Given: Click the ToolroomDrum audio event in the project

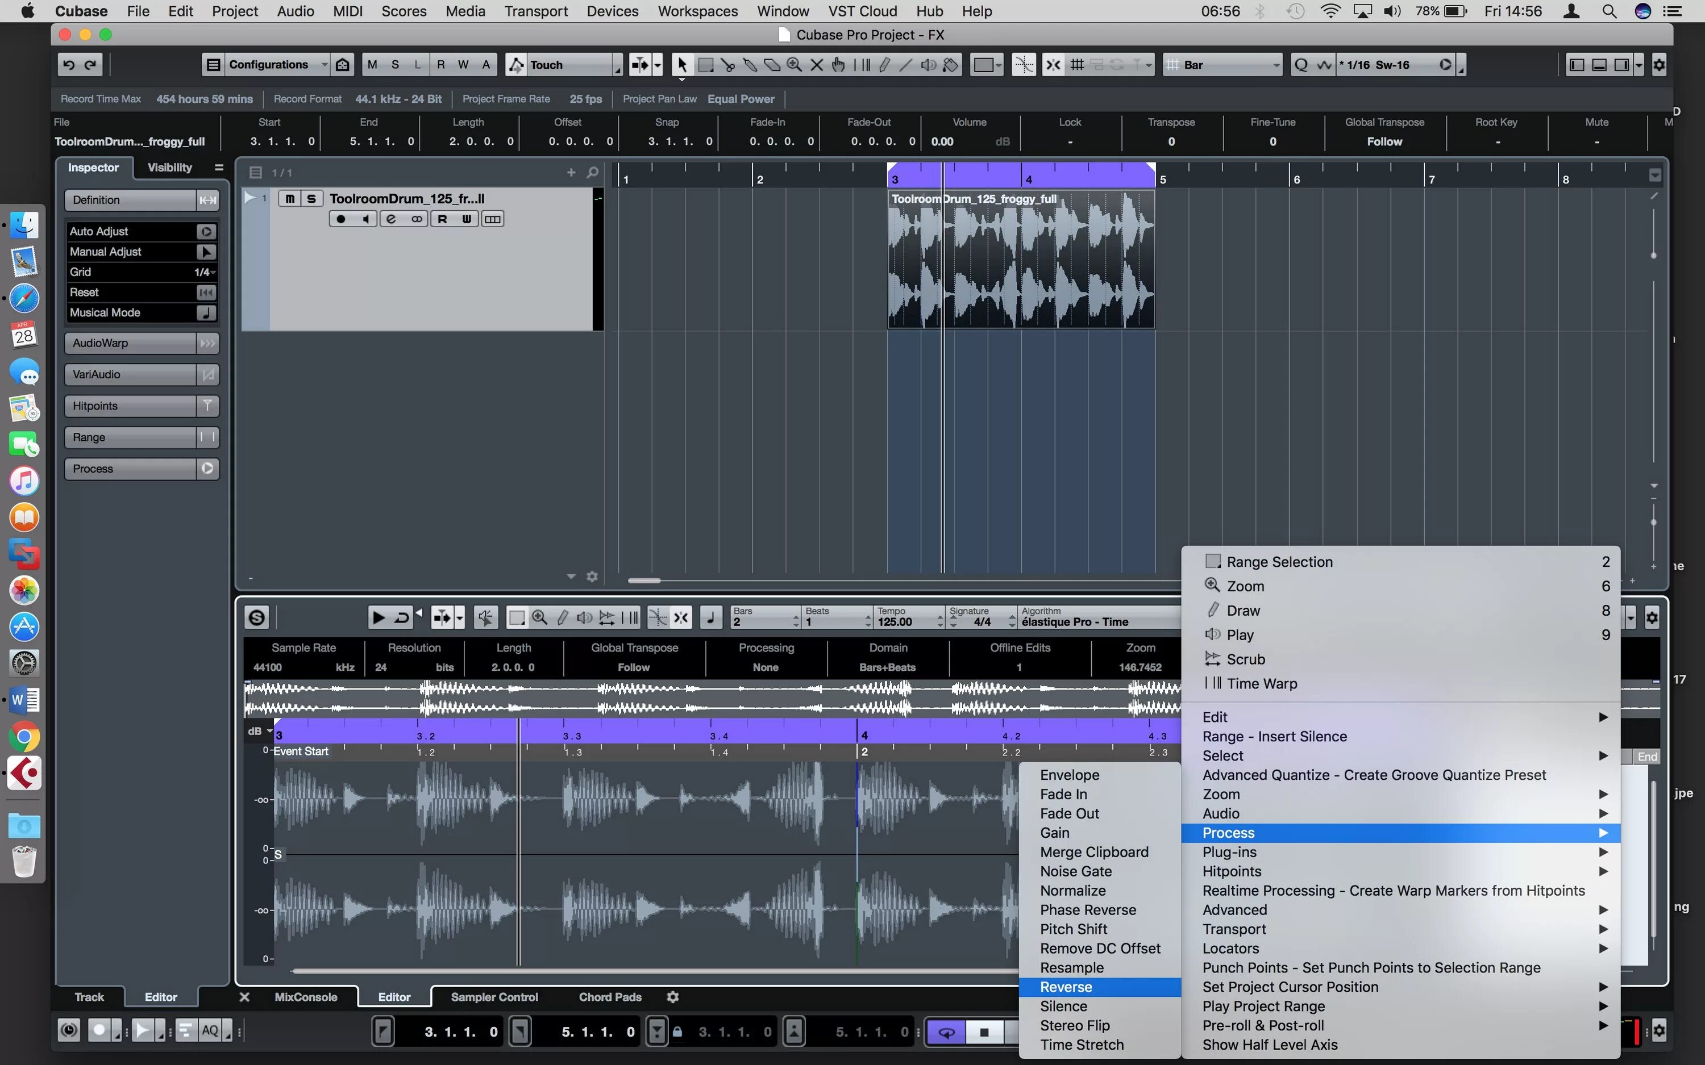Looking at the screenshot, I should pyautogui.click(x=1021, y=259).
